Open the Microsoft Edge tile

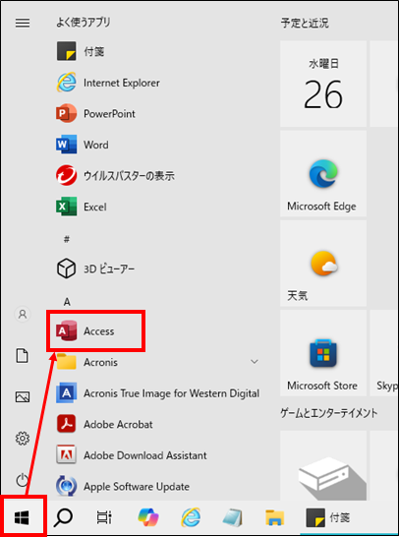point(323,173)
